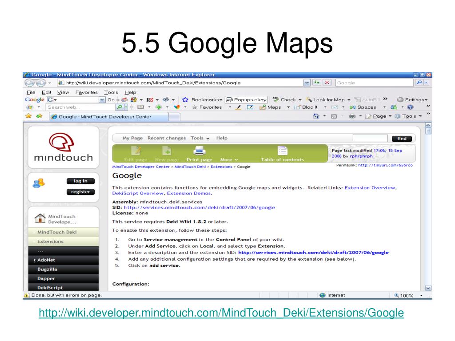Click the Table of contents icon
The width and height of the screenshot is (455, 341).
[282, 151]
